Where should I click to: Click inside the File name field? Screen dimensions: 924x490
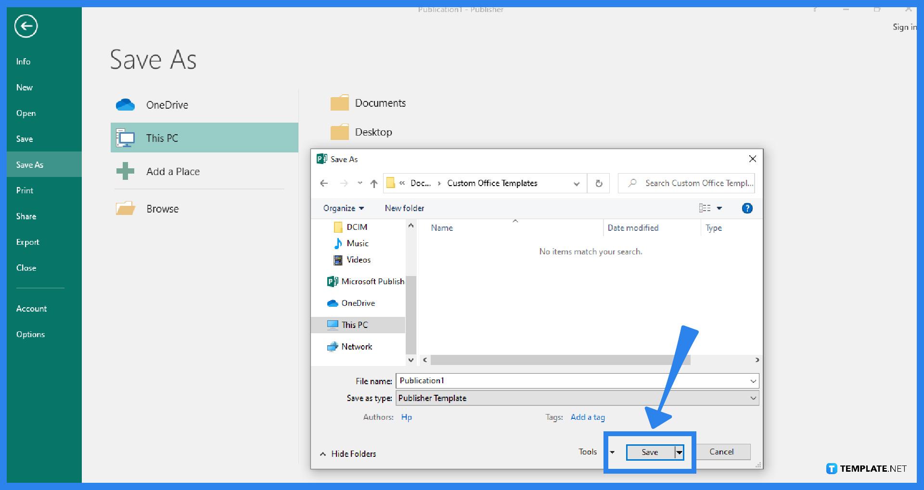(529, 380)
